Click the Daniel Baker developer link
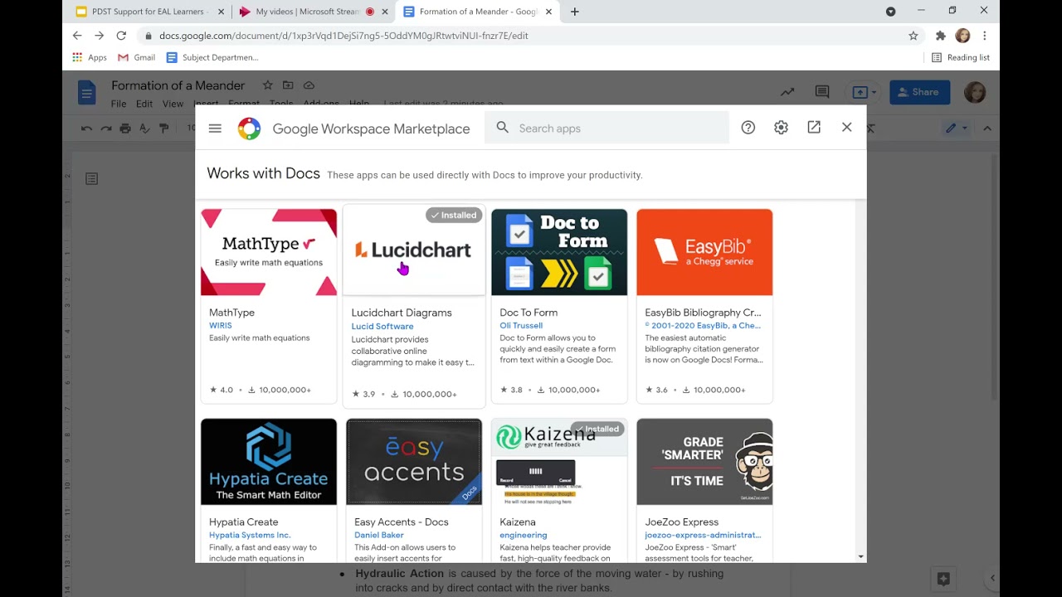Screen dimensions: 1062x597 379,536
